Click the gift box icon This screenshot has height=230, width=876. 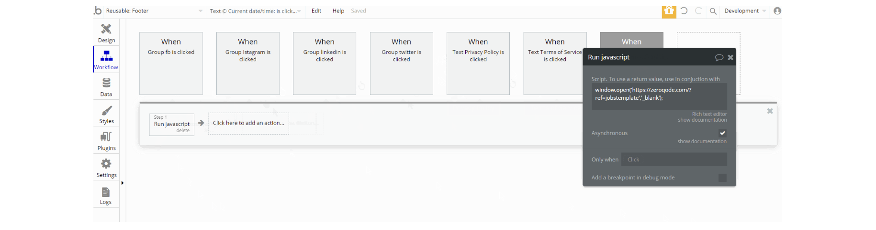coord(669,11)
